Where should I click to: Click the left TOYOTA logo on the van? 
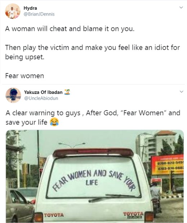(x=54, y=215)
